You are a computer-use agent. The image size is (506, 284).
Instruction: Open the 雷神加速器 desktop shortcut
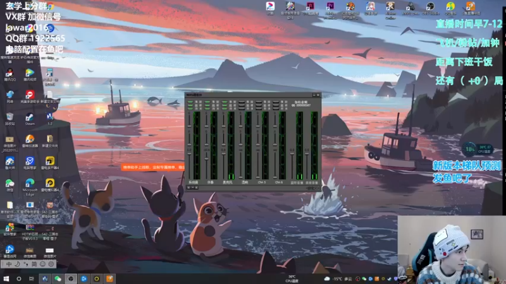click(x=30, y=141)
